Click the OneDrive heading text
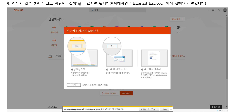The image size is (228, 112). 52,107
